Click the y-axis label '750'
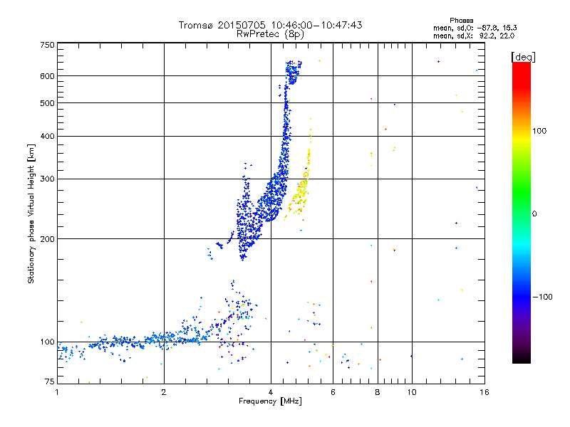The image size is (570, 427). (47, 45)
